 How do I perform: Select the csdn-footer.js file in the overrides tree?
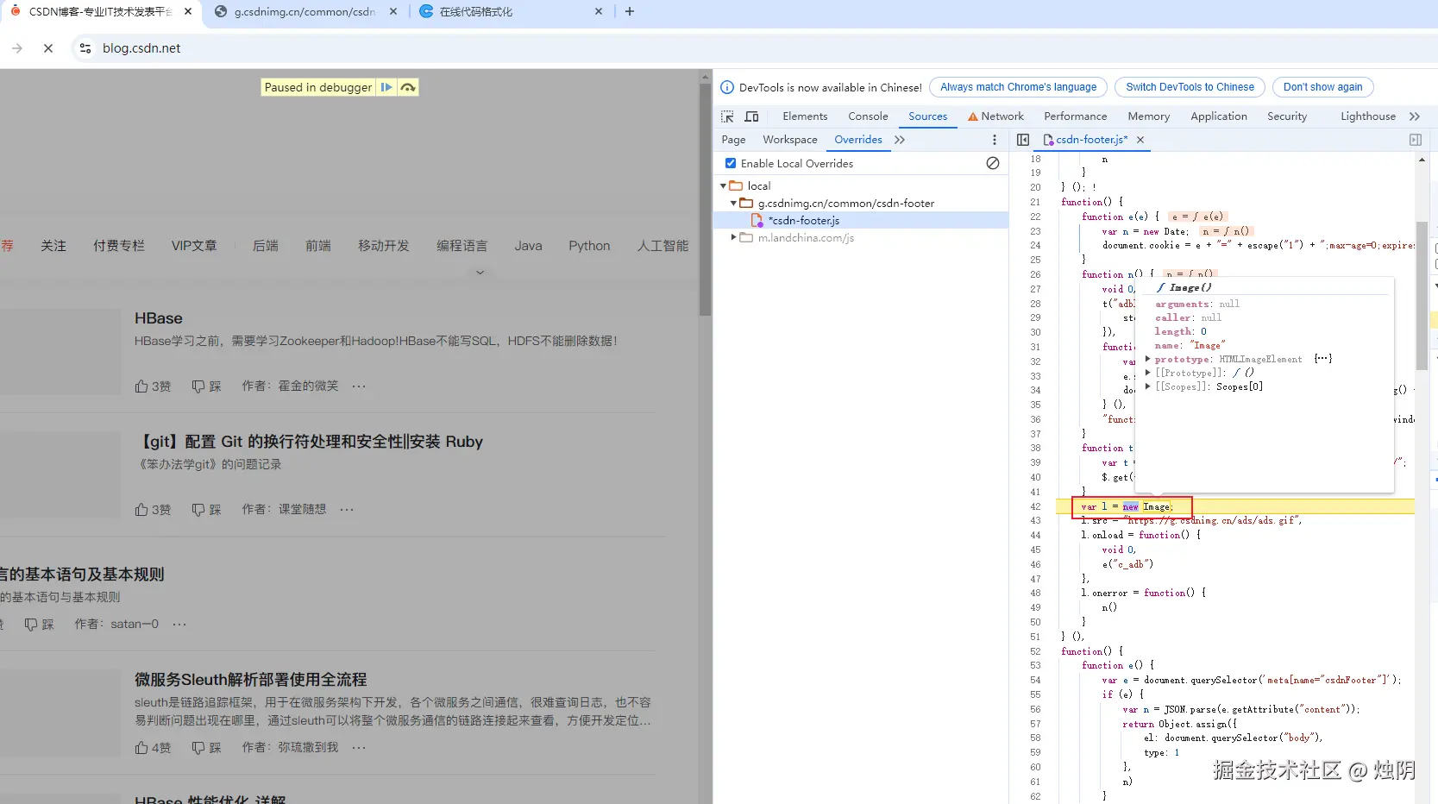coord(804,221)
